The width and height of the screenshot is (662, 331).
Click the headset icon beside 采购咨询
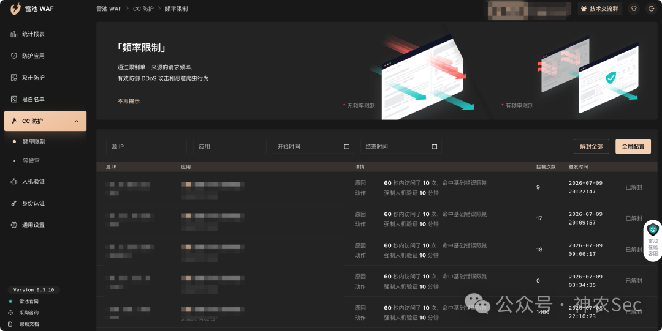[x=10, y=313]
